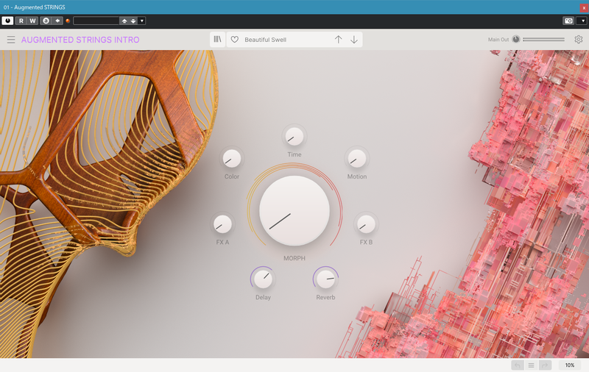
Task: Click the MORPH label text
Action: [294, 258]
